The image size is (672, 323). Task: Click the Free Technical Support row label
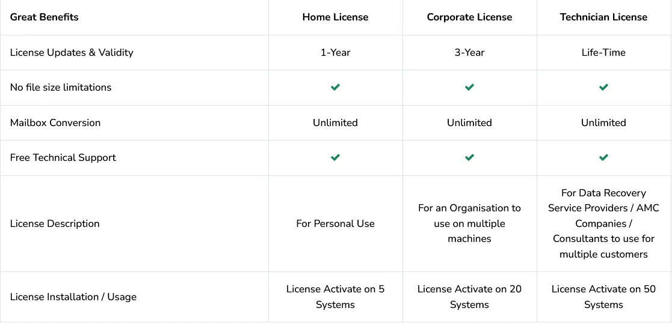coord(63,157)
